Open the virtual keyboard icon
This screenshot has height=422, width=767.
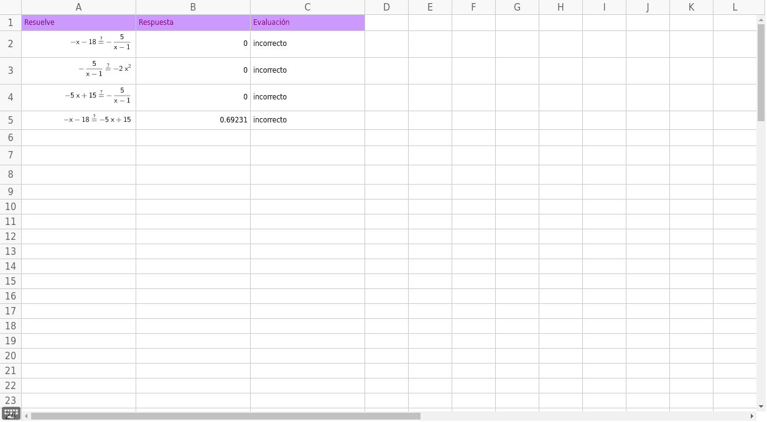coord(11,414)
